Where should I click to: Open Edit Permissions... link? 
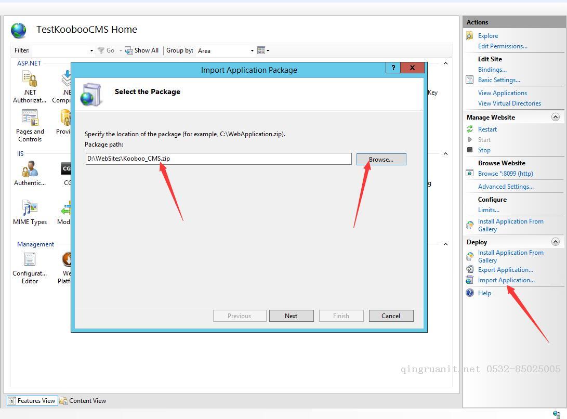click(x=503, y=46)
